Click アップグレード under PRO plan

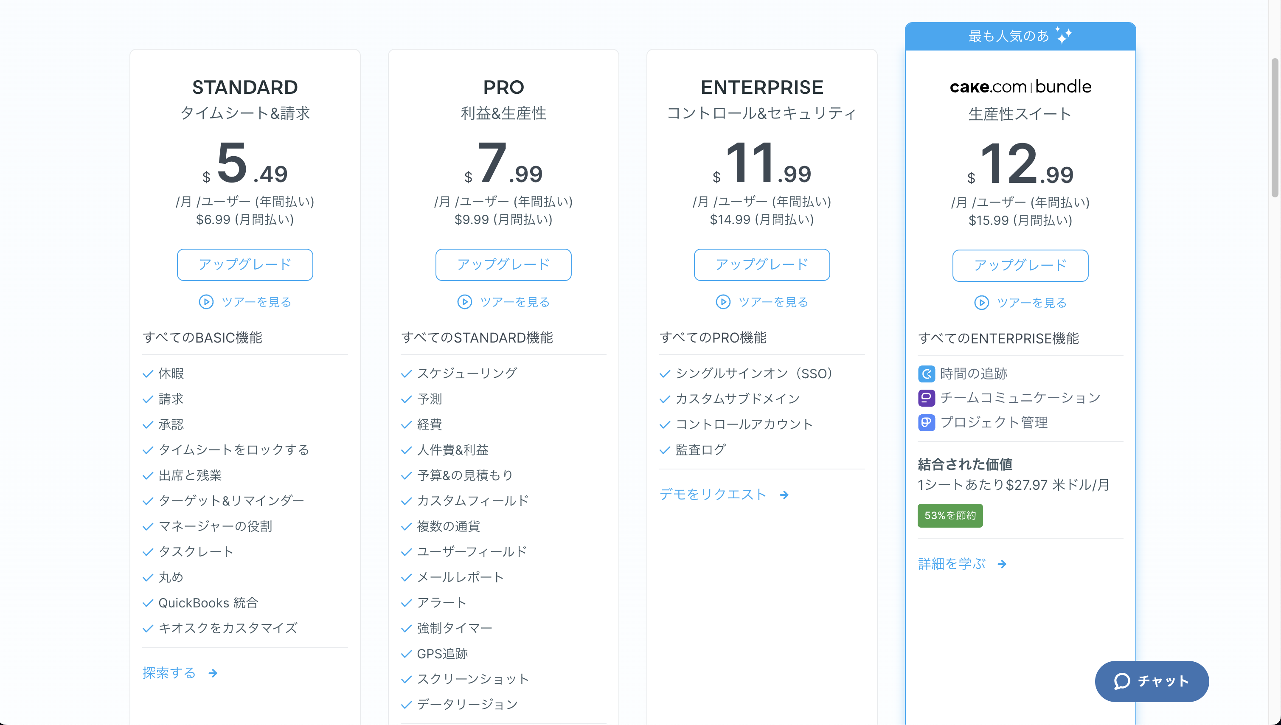click(503, 264)
